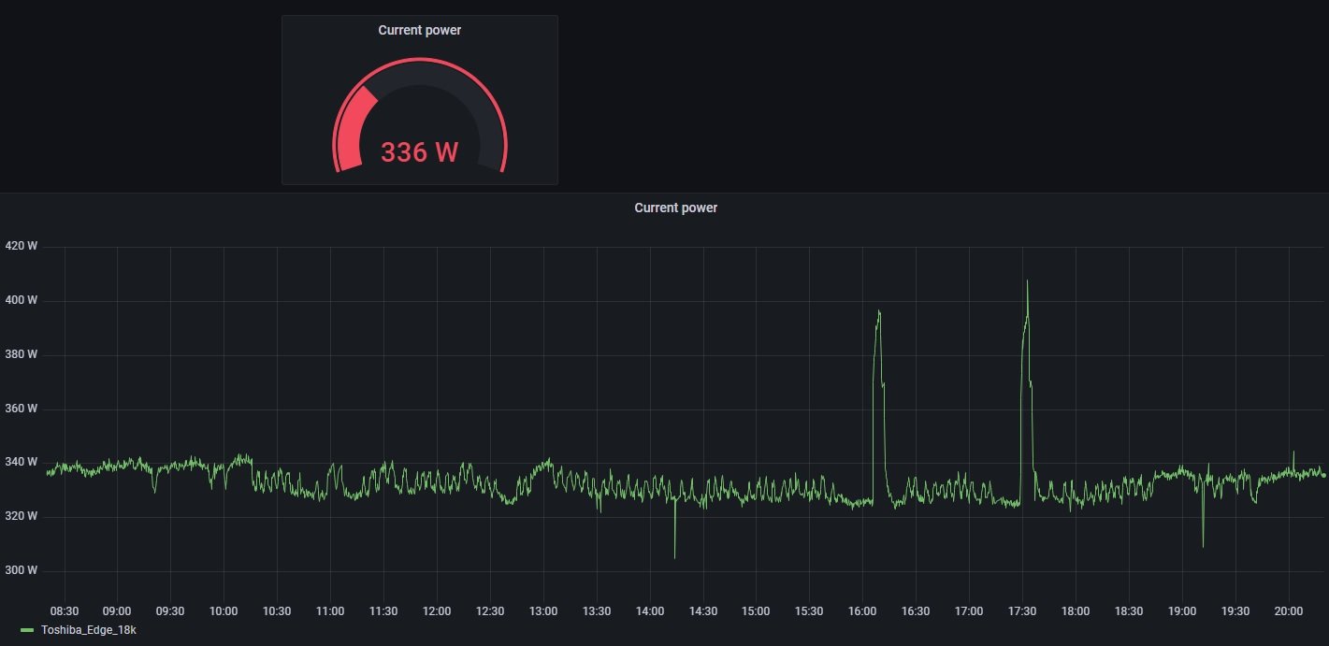Click the 17:30 time axis label
Image resolution: width=1329 pixels, height=646 pixels.
click(x=1022, y=611)
